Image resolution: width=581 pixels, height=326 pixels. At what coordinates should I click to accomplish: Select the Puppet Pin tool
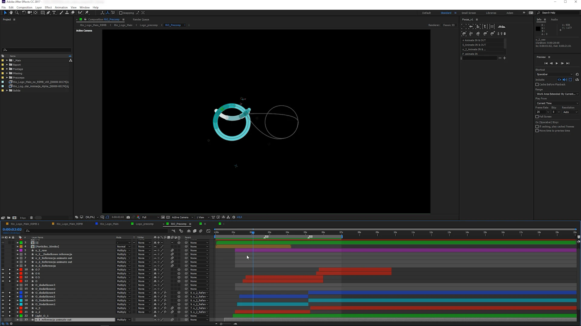87,13
